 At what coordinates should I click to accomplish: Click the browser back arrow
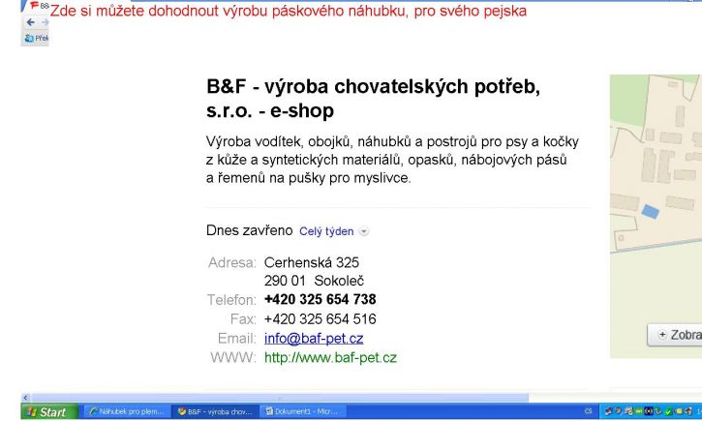coord(30,22)
